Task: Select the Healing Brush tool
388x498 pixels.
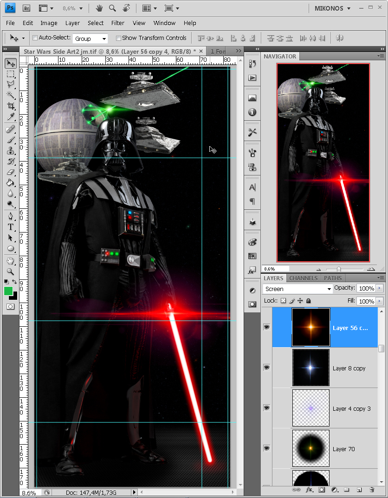Action: [11, 129]
